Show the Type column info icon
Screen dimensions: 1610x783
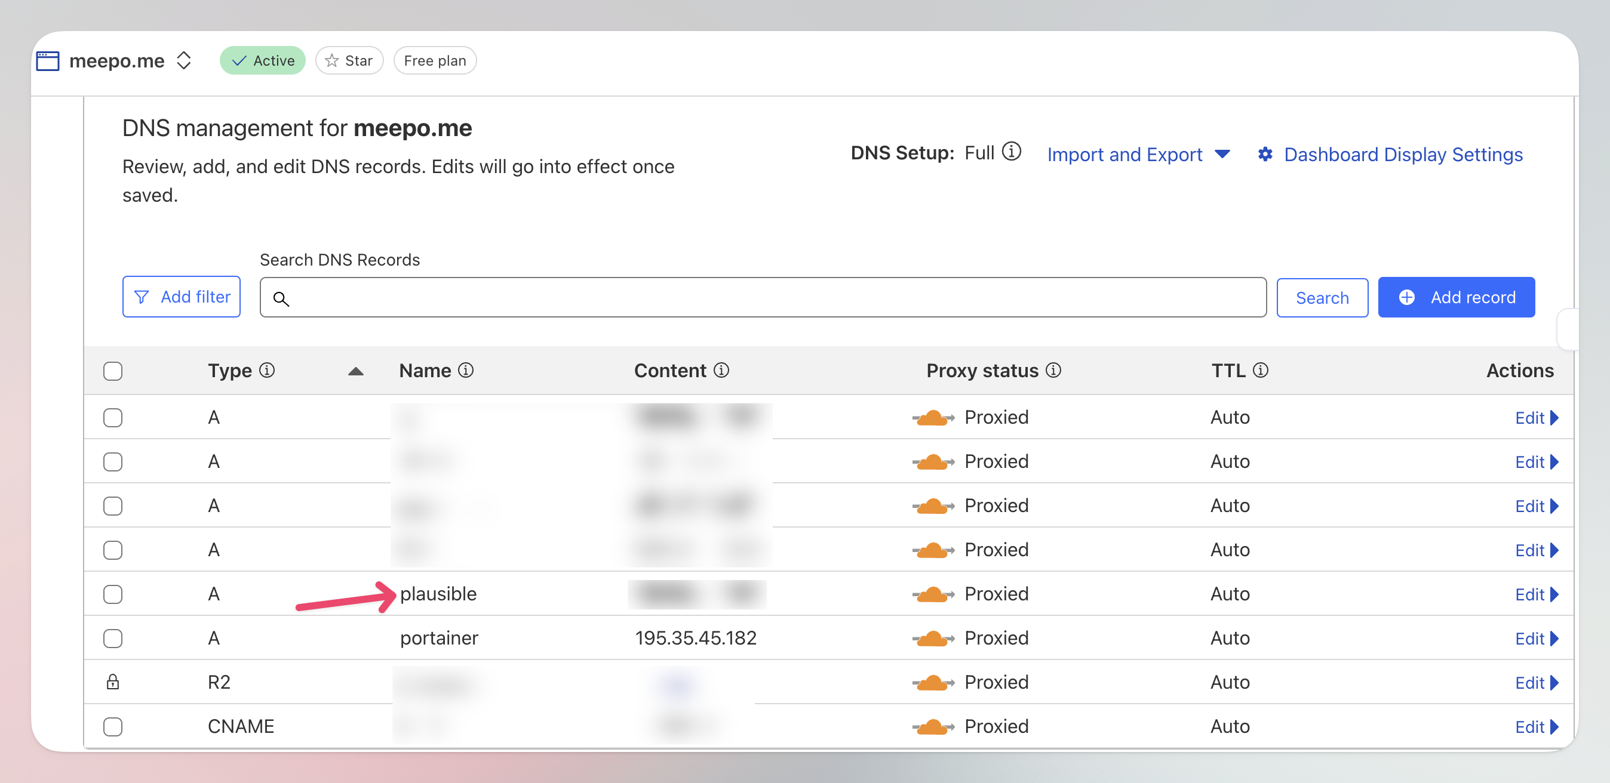click(267, 370)
